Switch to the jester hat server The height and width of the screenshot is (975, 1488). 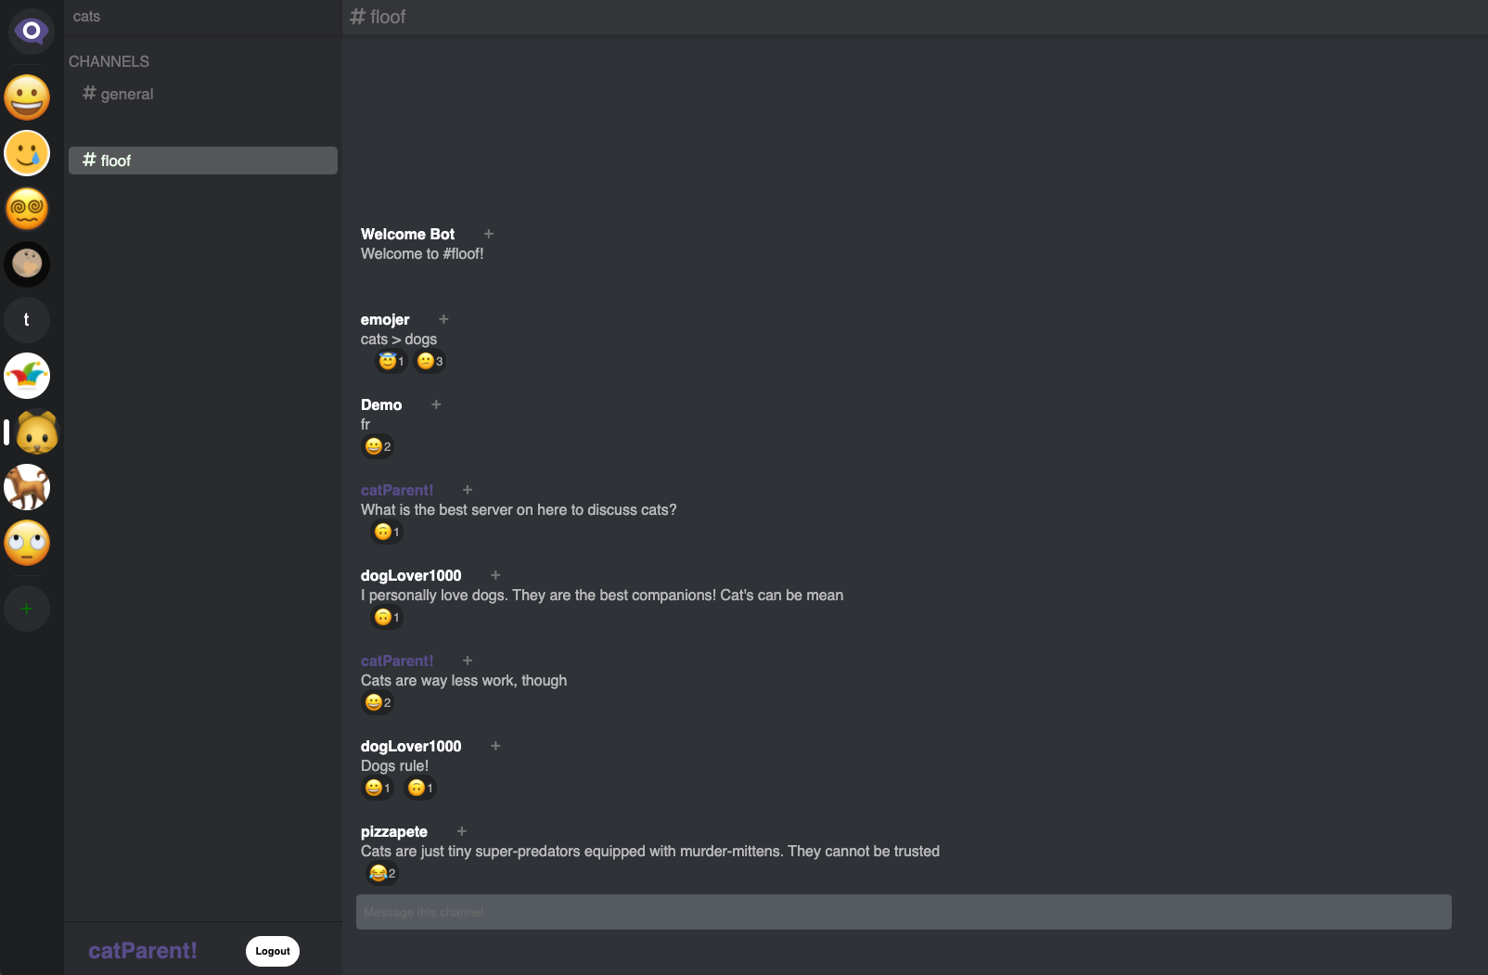coord(27,376)
